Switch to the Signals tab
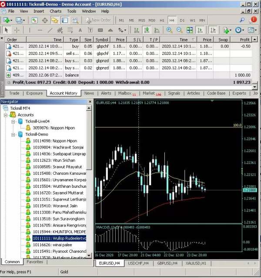 coord(174,93)
